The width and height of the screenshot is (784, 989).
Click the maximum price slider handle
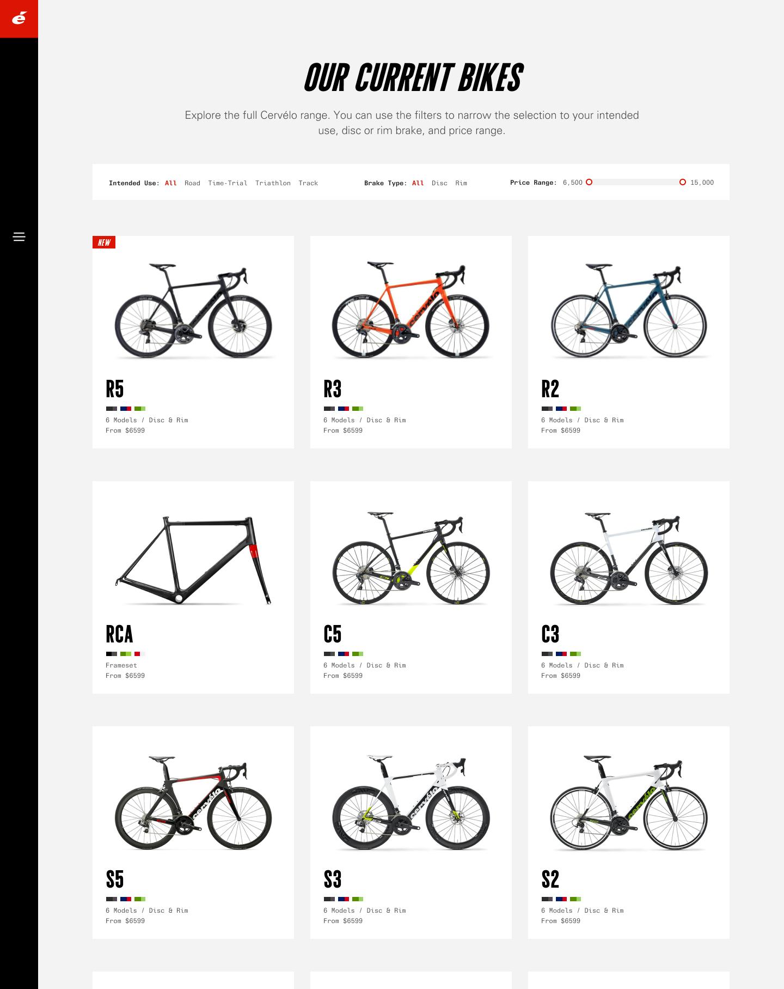click(x=683, y=182)
